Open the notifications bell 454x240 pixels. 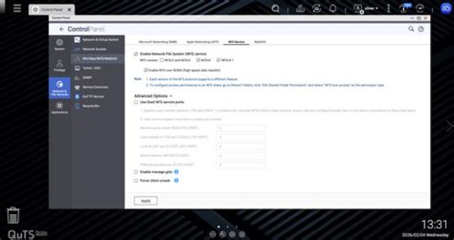pyautogui.click(x=333, y=9)
